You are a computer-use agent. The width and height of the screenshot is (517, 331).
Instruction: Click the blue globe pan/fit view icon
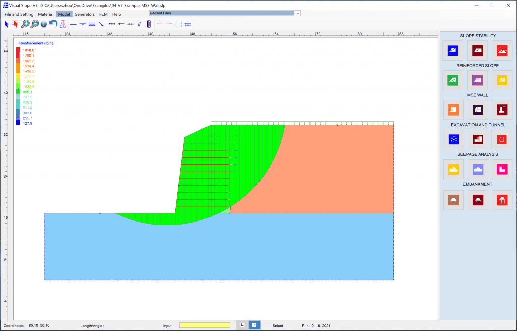tap(43, 24)
